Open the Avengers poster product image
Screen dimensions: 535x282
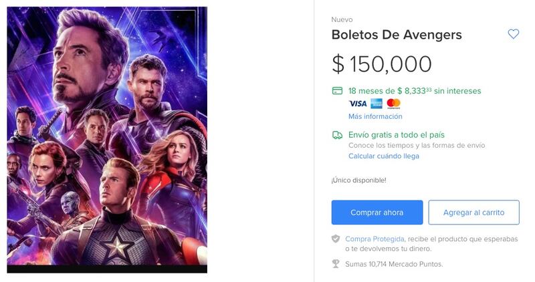107,139
